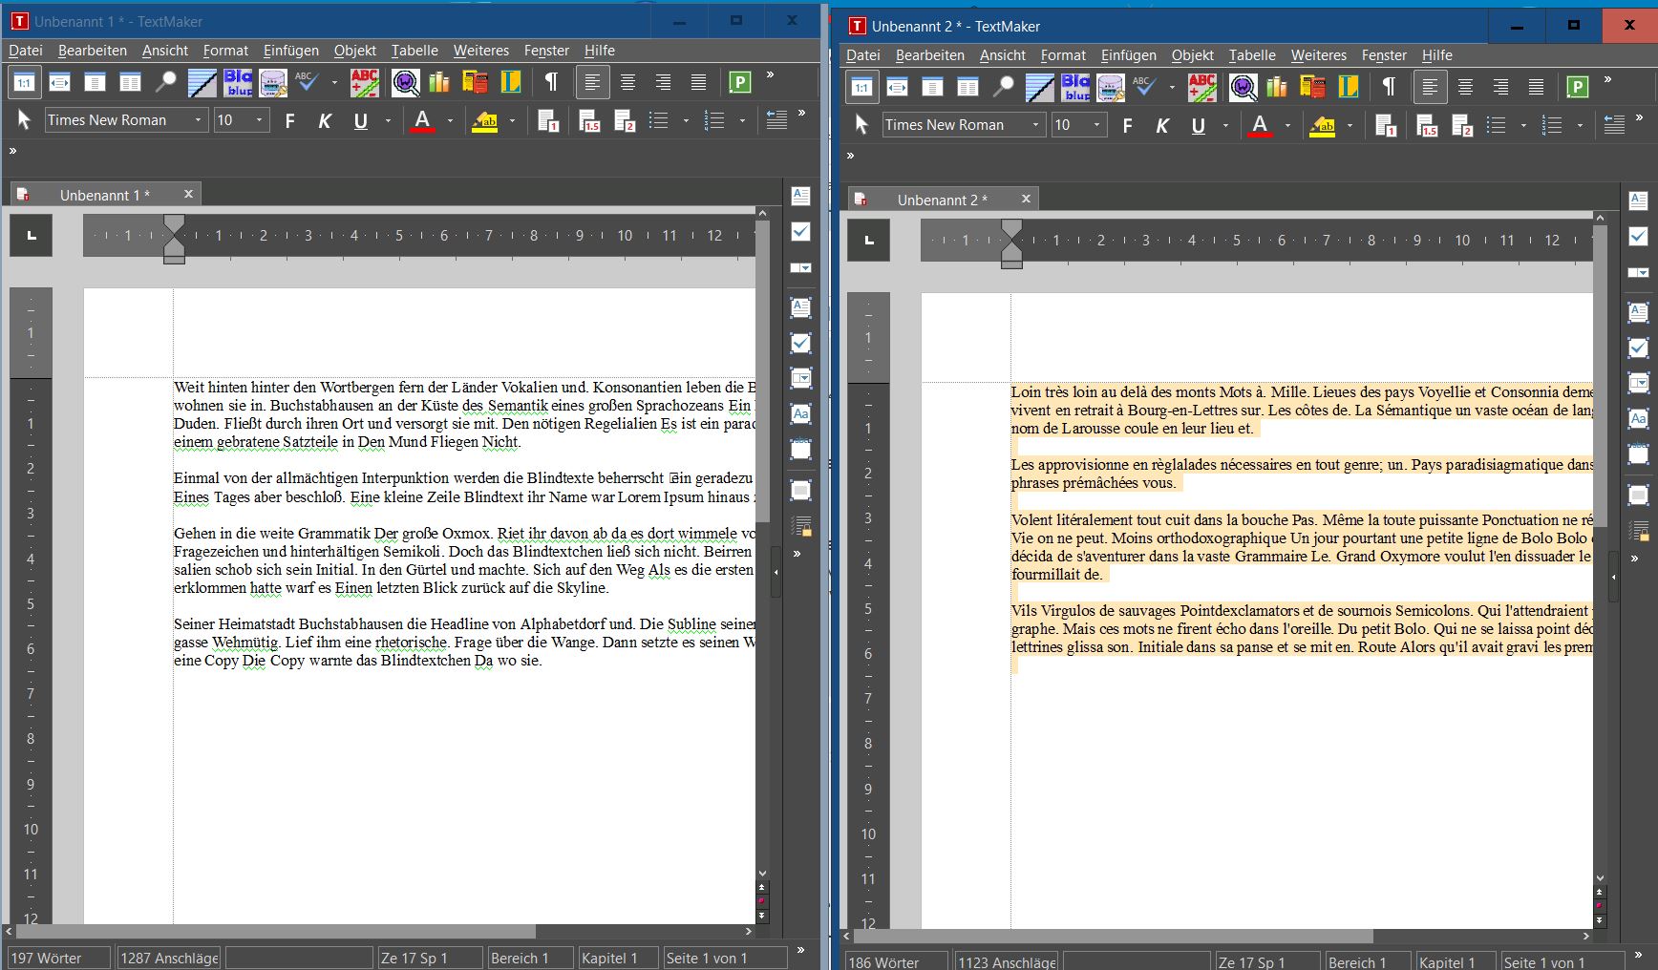Toggle paragraph marks pilcrow in Unbenannt 1
The height and width of the screenshot is (970, 1658).
[x=551, y=83]
